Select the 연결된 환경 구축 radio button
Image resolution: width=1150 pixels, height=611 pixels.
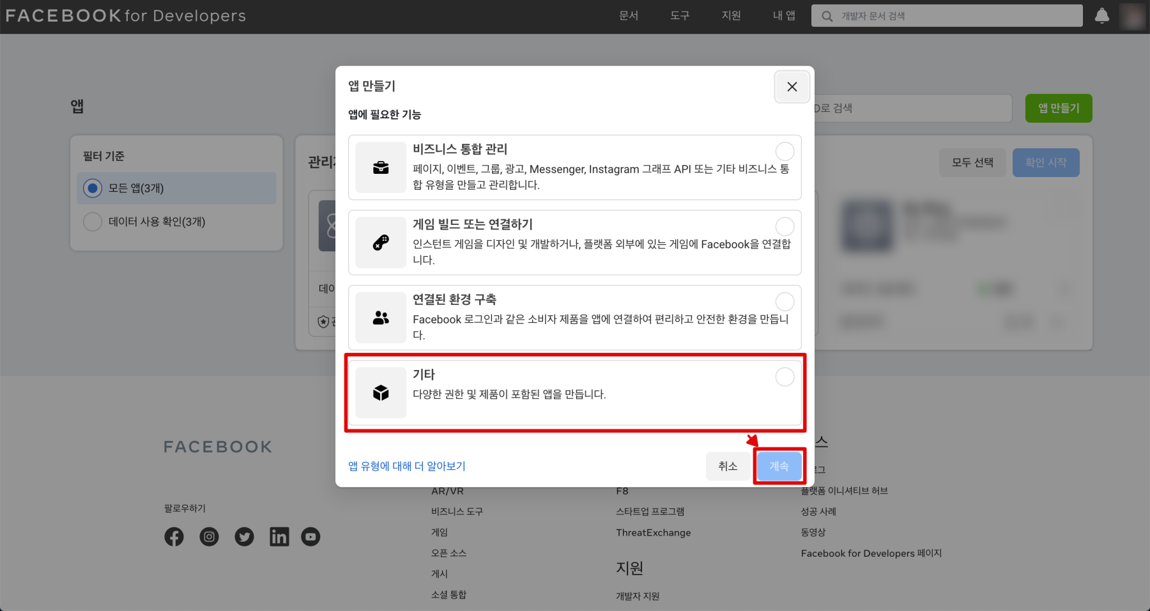(x=785, y=302)
